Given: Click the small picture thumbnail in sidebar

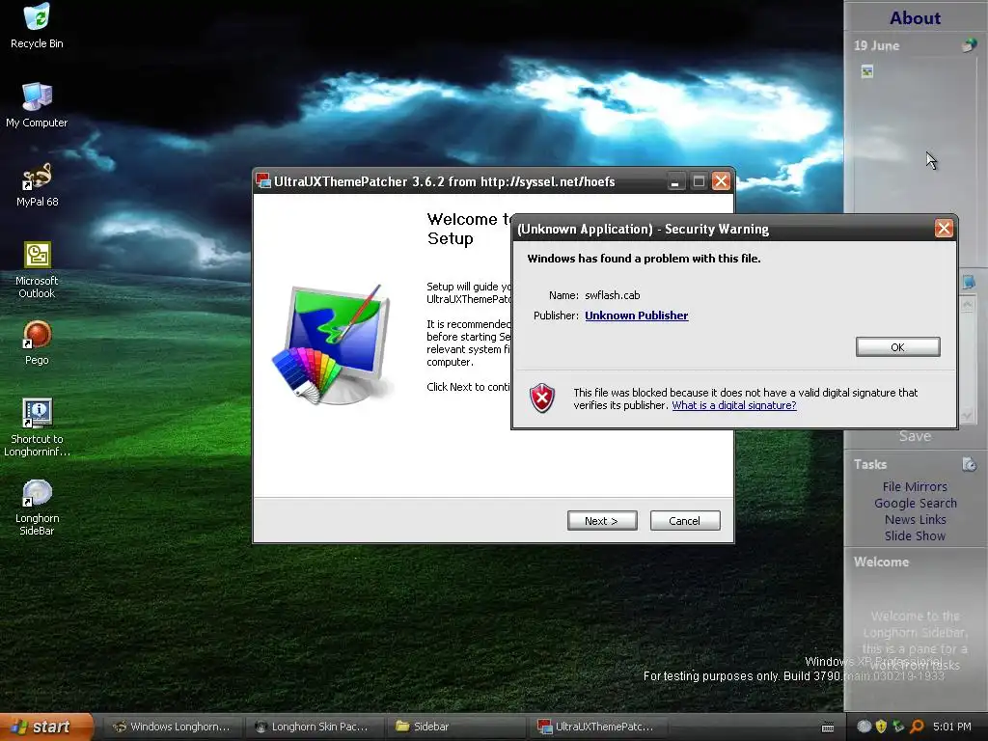Looking at the screenshot, I should (x=867, y=71).
